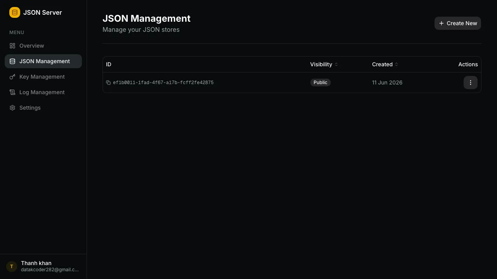Image resolution: width=497 pixels, height=279 pixels.
Task: Sort the table by Visibility
Action: tap(324, 64)
